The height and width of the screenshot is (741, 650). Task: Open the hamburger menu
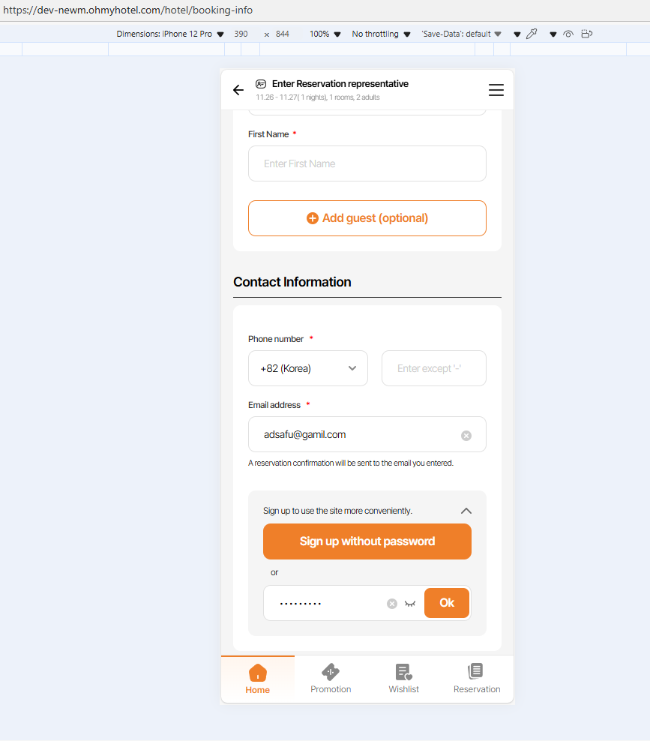pyautogui.click(x=496, y=90)
